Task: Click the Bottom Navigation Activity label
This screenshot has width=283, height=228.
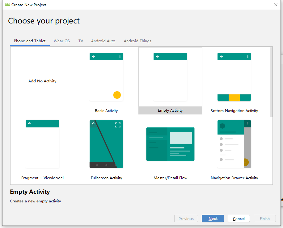Action: [234, 111]
